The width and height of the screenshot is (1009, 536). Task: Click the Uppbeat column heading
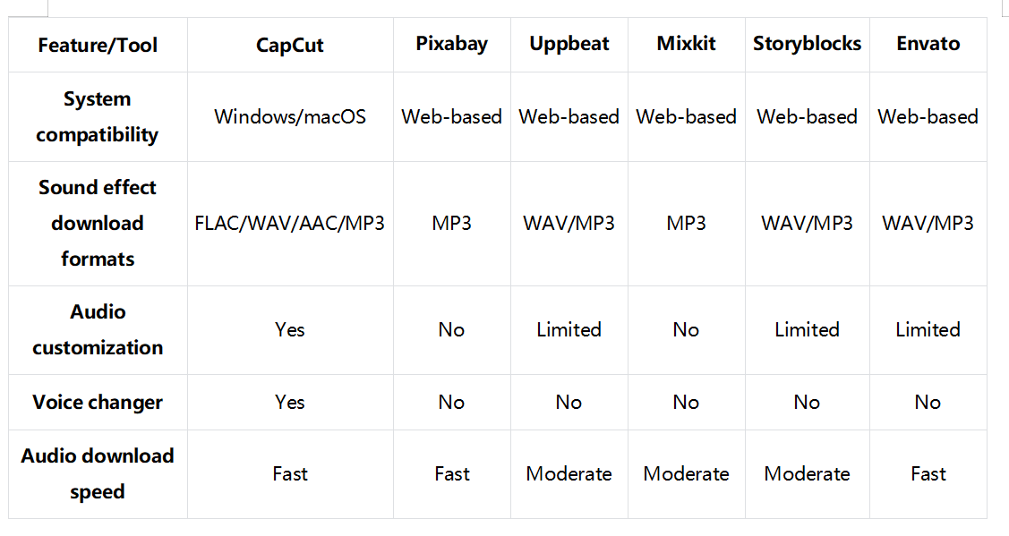569,43
